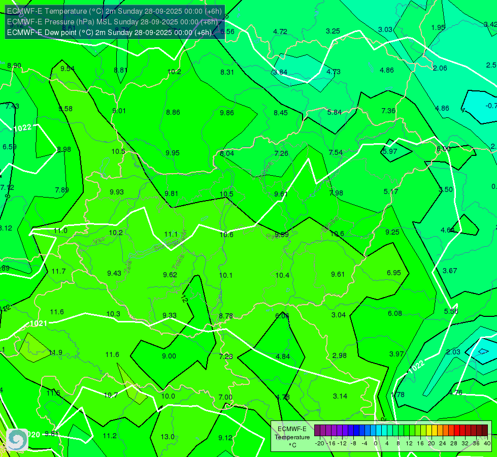Click the yellow 20 swatch in the legend
Viewport: 497px width, 457px height.
click(x=429, y=431)
